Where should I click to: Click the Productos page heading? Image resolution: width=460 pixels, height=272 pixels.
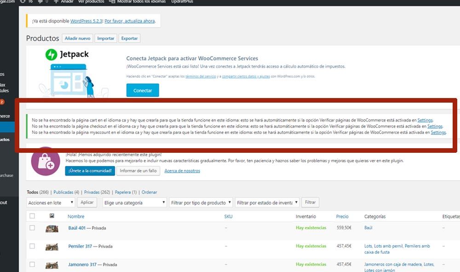point(42,38)
